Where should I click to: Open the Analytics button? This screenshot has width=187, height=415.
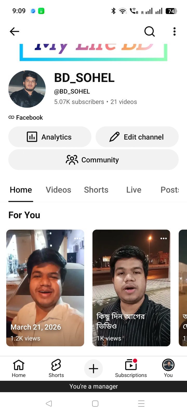pyautogui.click(x=50, y=137)
